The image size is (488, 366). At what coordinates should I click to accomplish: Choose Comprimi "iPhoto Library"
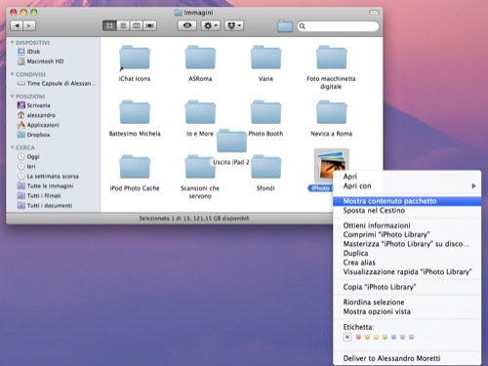(407, 234)
